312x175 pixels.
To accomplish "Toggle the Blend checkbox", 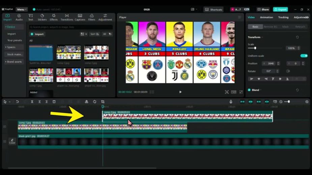I will pyautogui.click(x=249, y=90).
